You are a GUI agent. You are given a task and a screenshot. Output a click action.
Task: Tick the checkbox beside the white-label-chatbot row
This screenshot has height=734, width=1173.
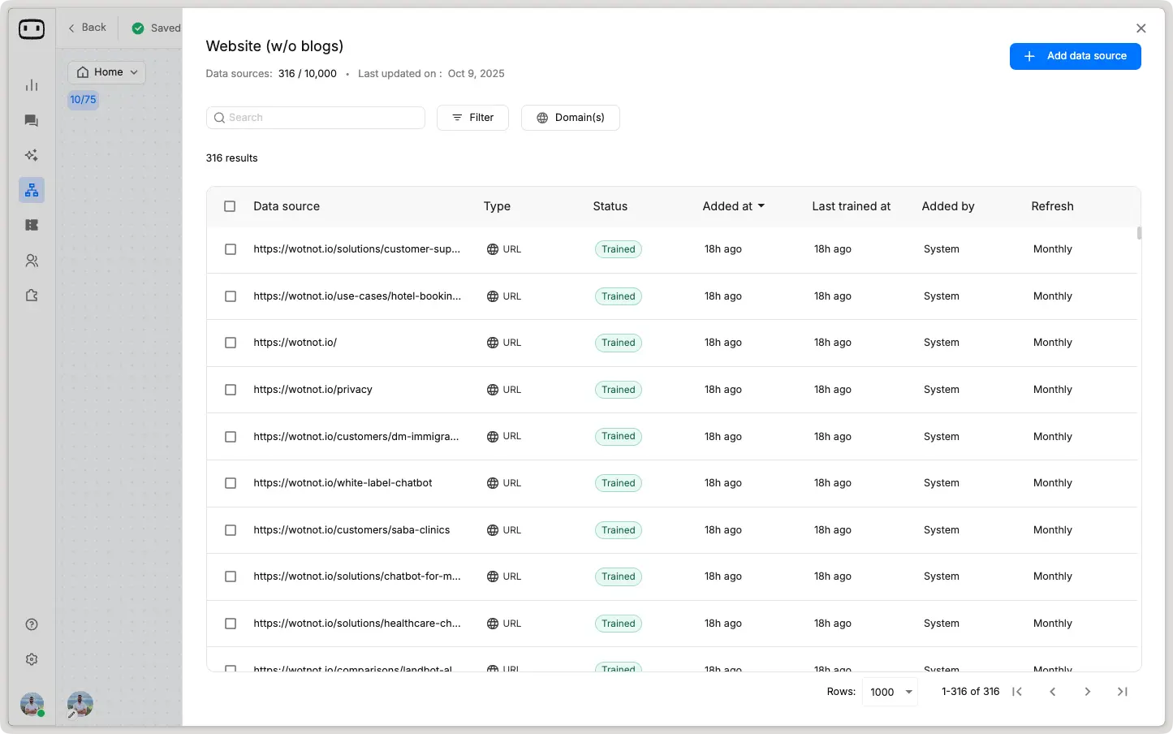click(x=230, y=483)
